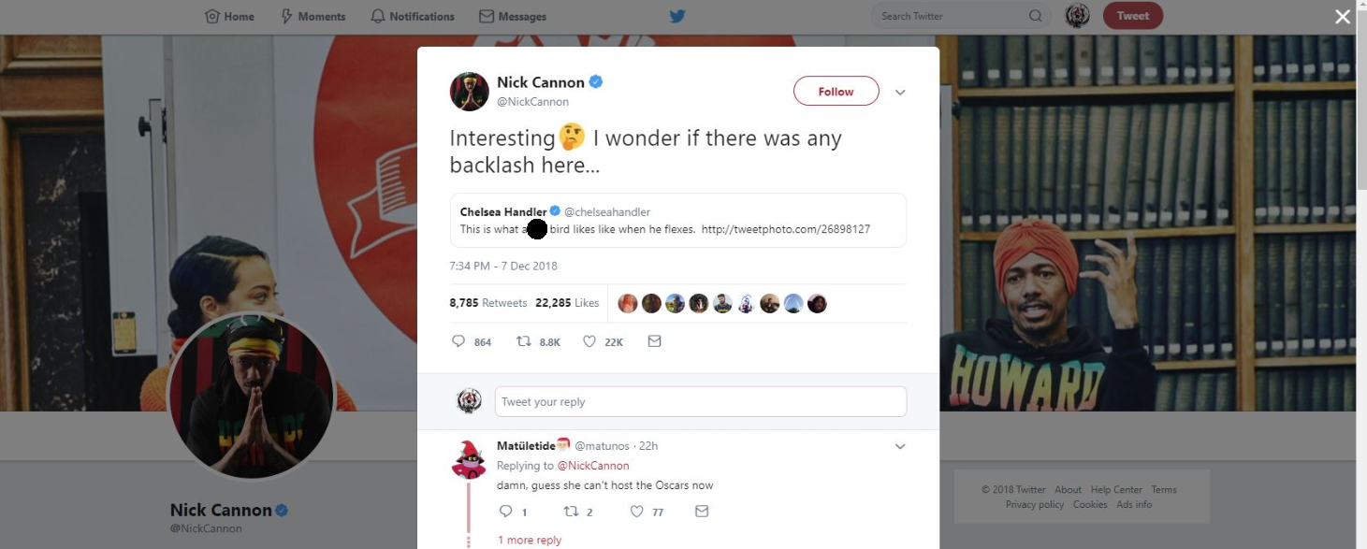The image size is (1367, 549).
Task: Send tweet via direct message envelope icon
Action: click(655, 341)
